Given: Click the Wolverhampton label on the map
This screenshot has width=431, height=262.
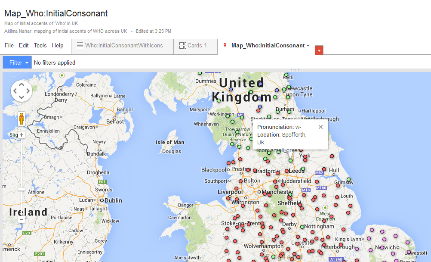Looking at the screenshot, I should 264,246.
